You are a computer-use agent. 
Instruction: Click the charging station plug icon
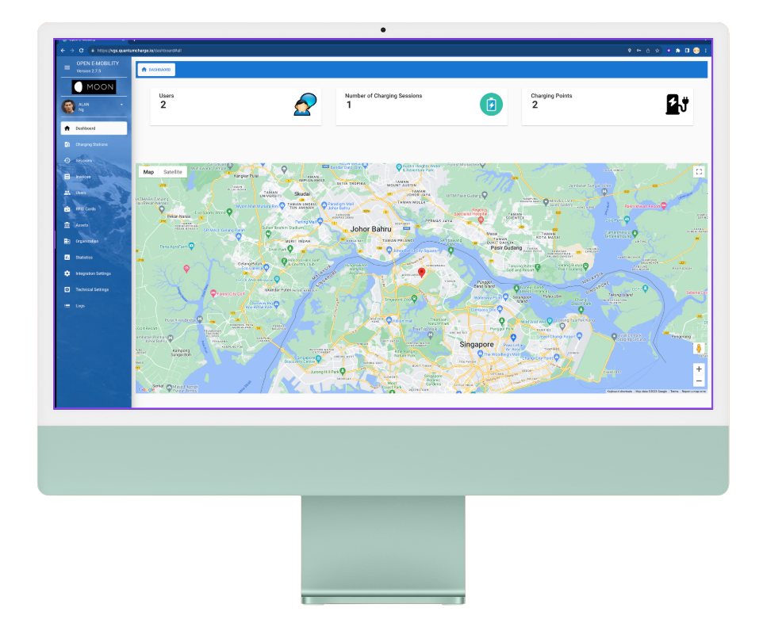677,104
